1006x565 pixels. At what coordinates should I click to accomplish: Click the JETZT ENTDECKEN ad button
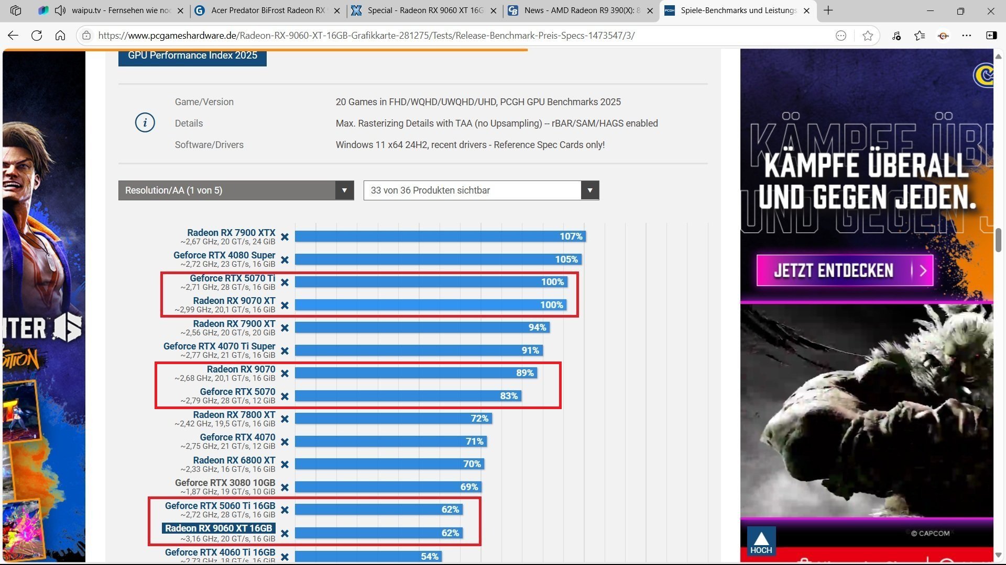(845, 270)
